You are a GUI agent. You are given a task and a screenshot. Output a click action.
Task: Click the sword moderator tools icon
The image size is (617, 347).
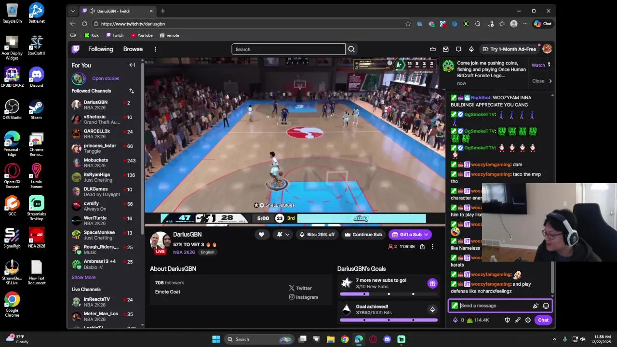pyautogui.click(x=518, y=320)
